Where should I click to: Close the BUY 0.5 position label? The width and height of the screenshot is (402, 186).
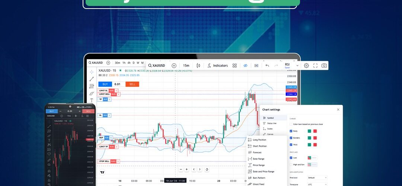(111, 138)
